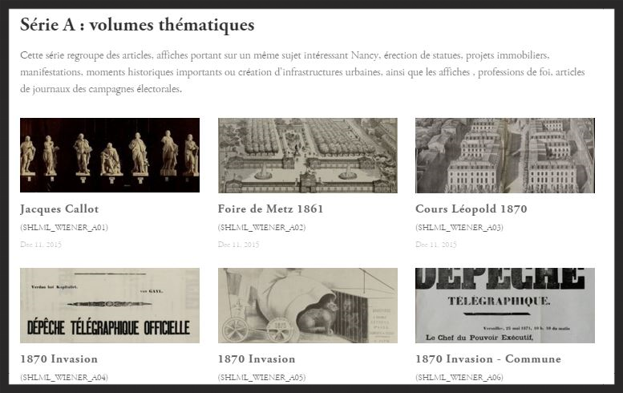The image size is (623, 393).
Task: Select the reference text (SHLML_WIENER_A04)
Action: click(64, 377)
